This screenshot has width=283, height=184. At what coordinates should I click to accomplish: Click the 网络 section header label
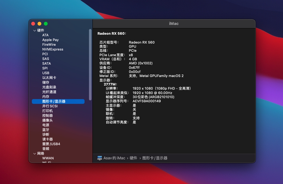tap(41, 154)
